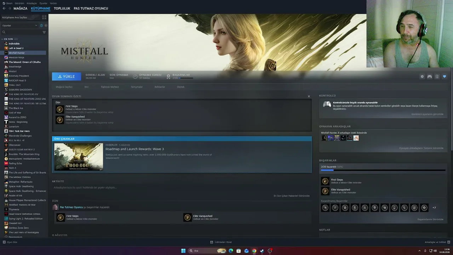Click the playtime clock icon
Image resolution: width=453 pixels, height=255 pixels.
coord(135,76)
